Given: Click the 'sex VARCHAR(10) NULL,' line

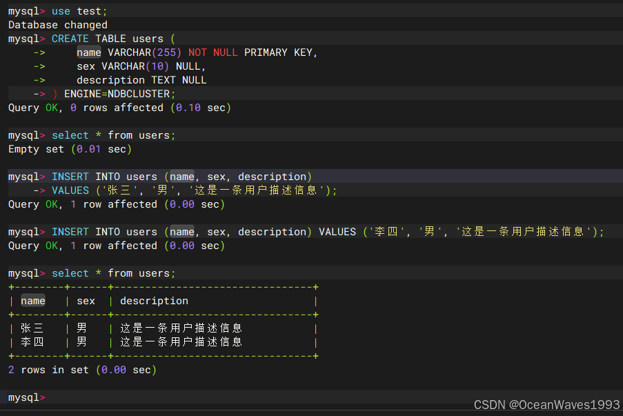Looking at the screenshot, I should pos(141,66).
